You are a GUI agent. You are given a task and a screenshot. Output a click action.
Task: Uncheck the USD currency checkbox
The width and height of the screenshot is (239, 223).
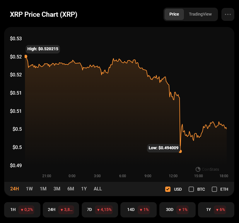pyautogui.click(x=168, y=189)
